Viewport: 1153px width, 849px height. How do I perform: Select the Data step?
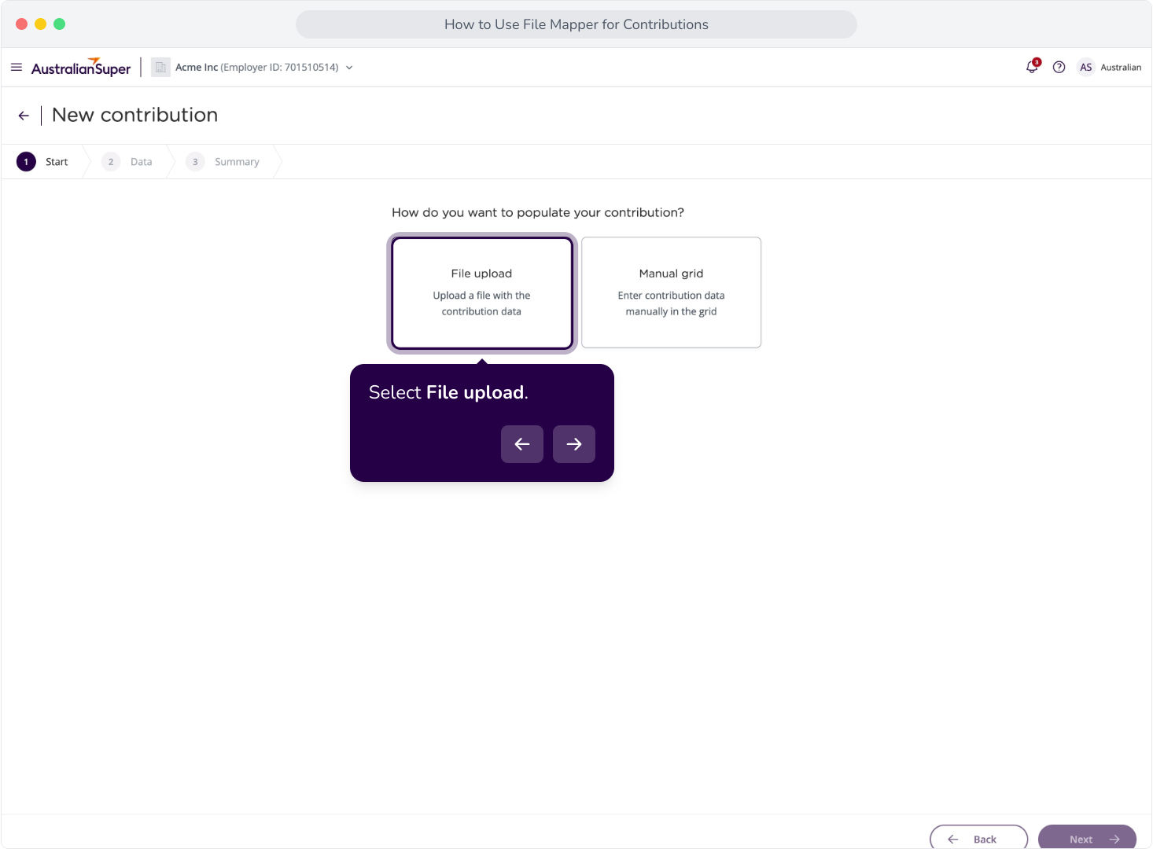[x=127, y=162]
